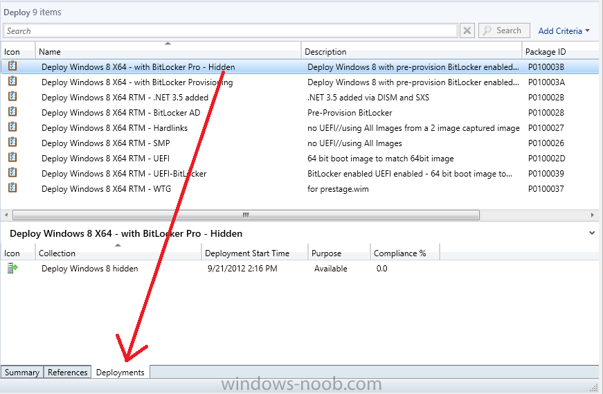
Task: Click task sequence icon for UEFI-BitLocker row
Action: click(12, 172)
